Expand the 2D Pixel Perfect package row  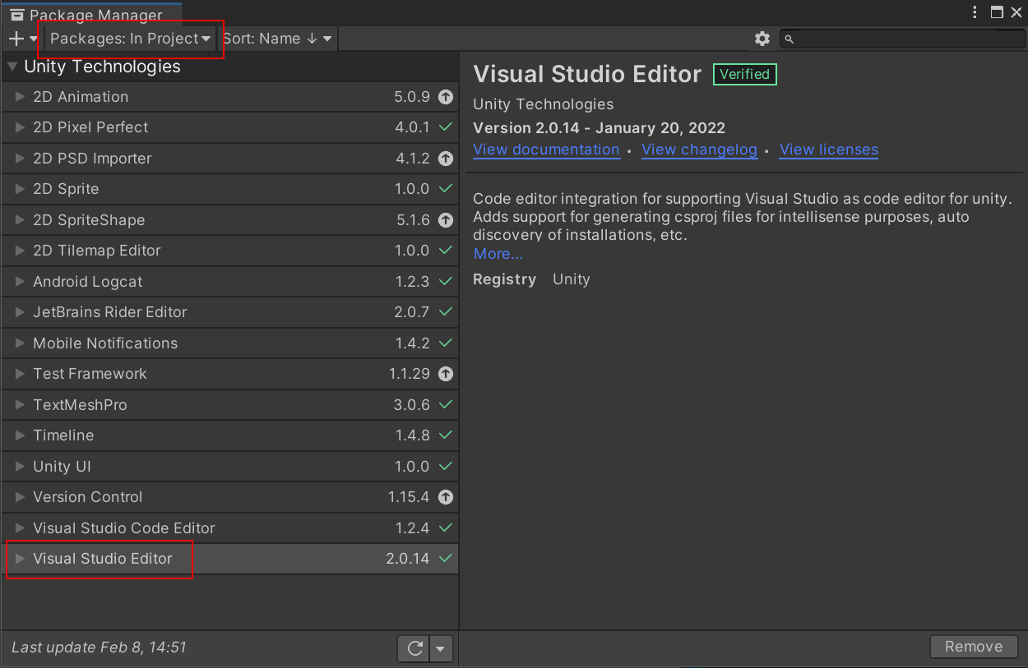point(21,127)
